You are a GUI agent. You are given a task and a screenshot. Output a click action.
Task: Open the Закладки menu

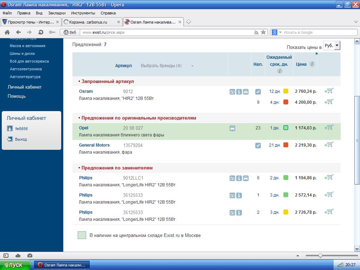click(x=57, y=13)
